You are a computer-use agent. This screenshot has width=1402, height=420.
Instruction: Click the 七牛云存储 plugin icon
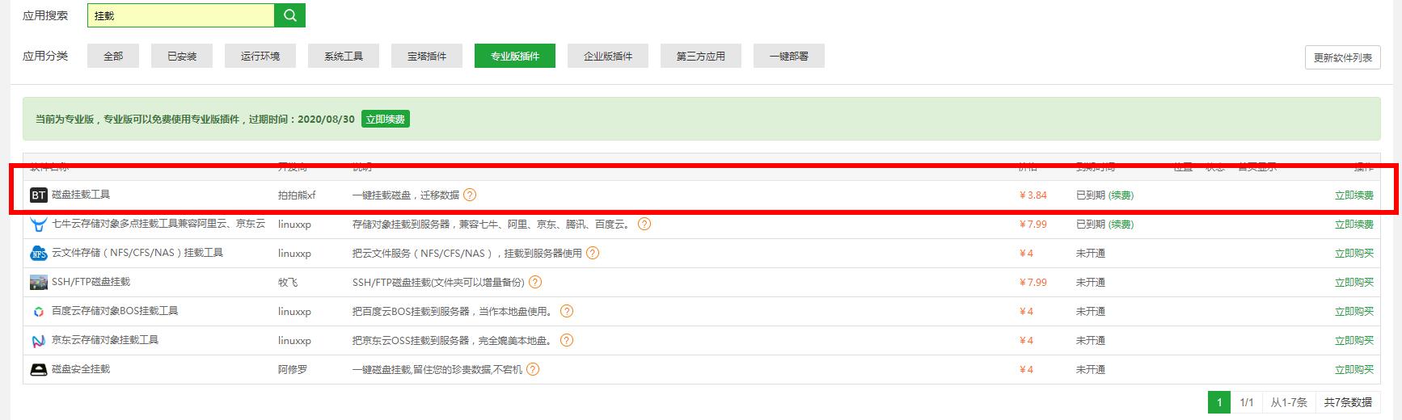pyautogui.click(x=39, y=225)
